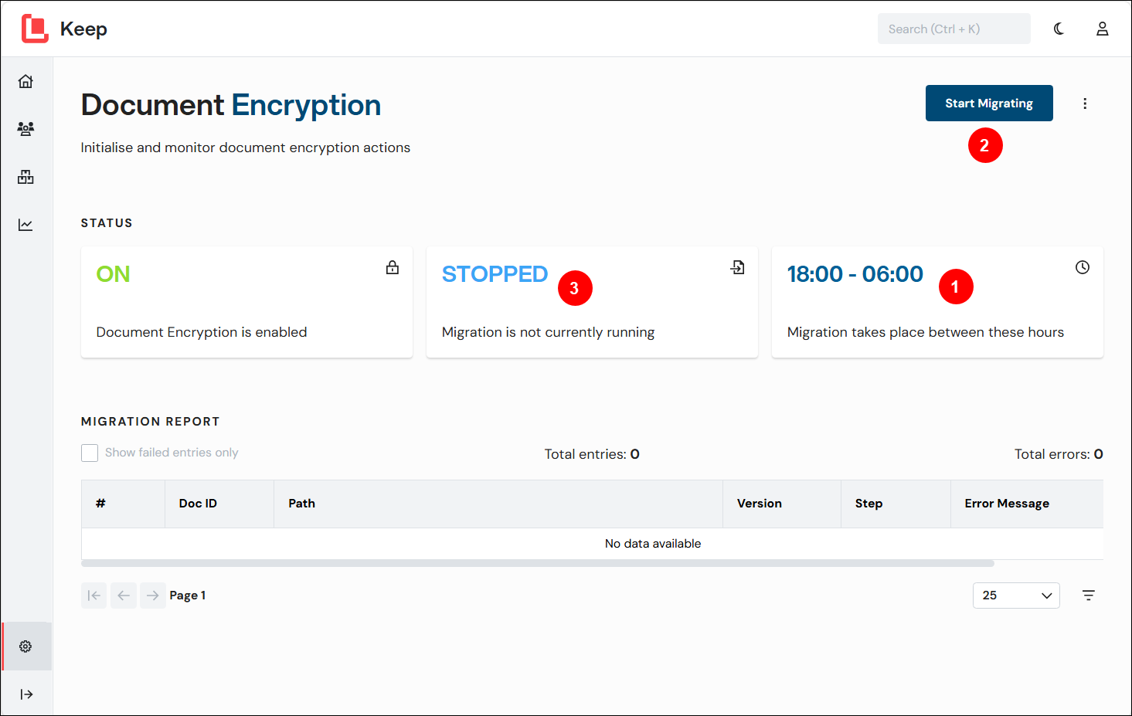Open the rows per page dropdown showing 25
Image resolution: width=1132 pixels, height=716 pixels.
[1016, 596]
